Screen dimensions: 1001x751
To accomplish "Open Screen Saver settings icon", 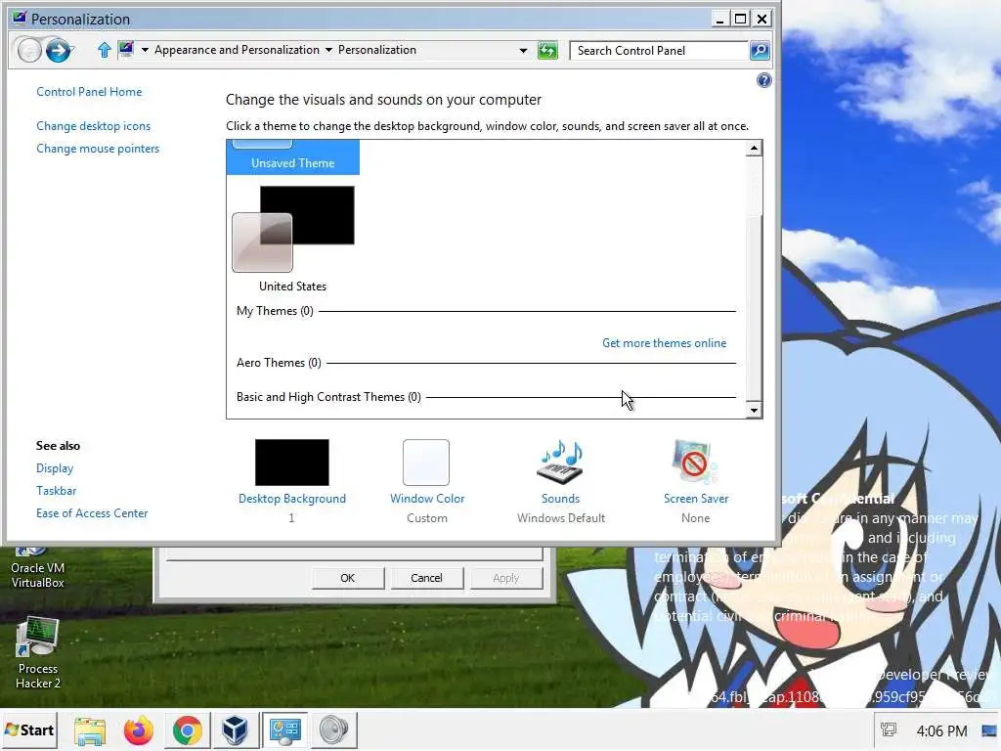I will [695, 463].
